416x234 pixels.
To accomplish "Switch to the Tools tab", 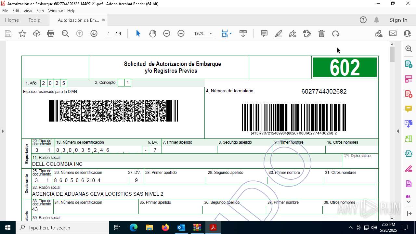I will tap(34, 20).
